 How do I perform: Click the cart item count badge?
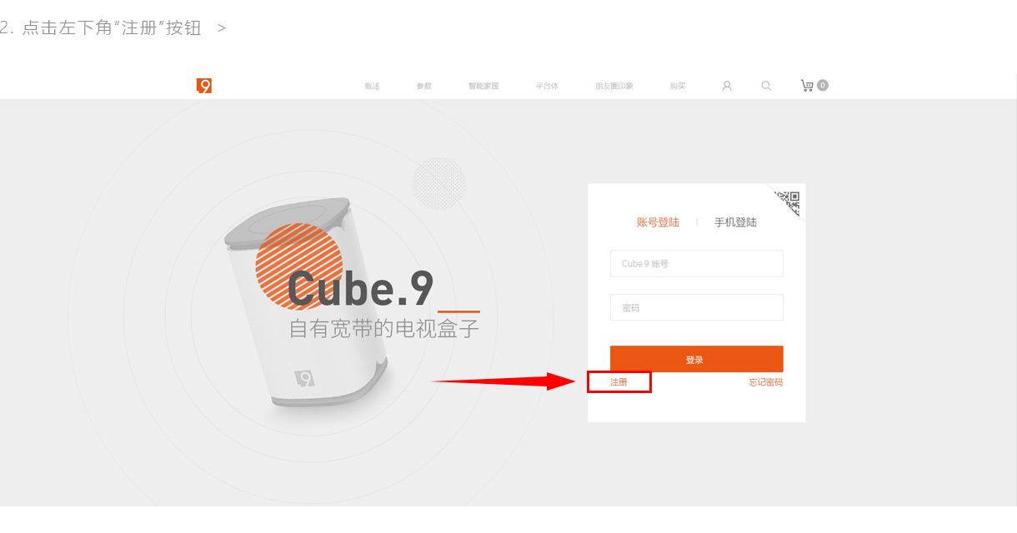point(823,85)
